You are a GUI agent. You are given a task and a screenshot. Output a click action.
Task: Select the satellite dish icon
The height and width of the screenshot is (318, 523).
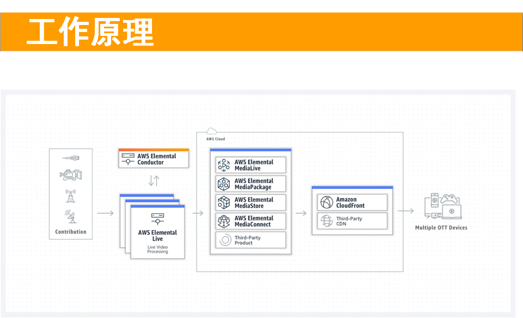tap(70, 216)
